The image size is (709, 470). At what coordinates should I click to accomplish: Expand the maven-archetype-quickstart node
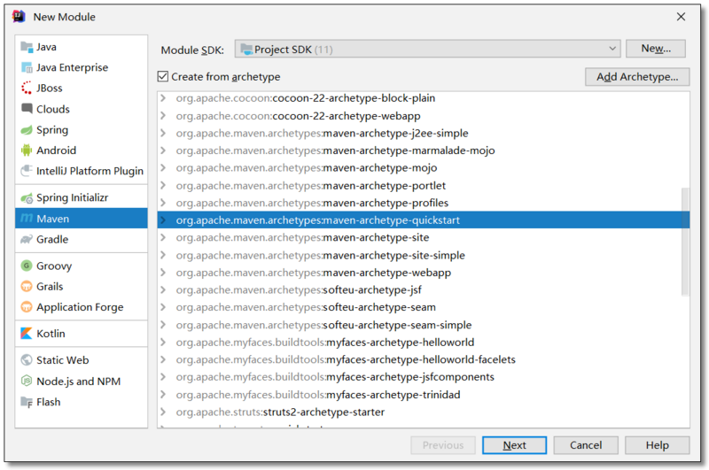163,220
